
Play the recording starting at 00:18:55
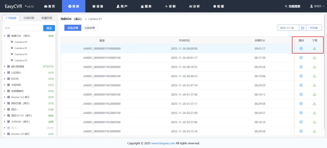301,67
